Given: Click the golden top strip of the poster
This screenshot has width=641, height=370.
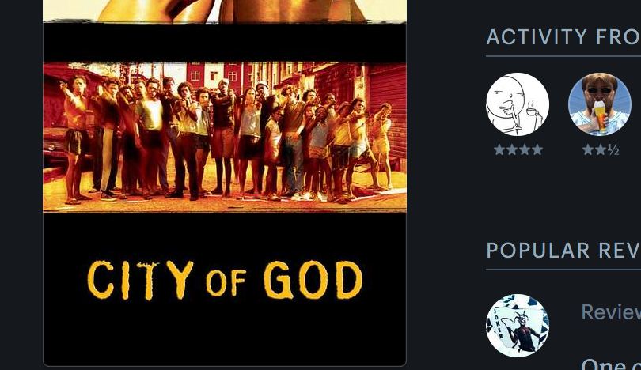Looking at the screenshot, I should [x=225, y=10].
